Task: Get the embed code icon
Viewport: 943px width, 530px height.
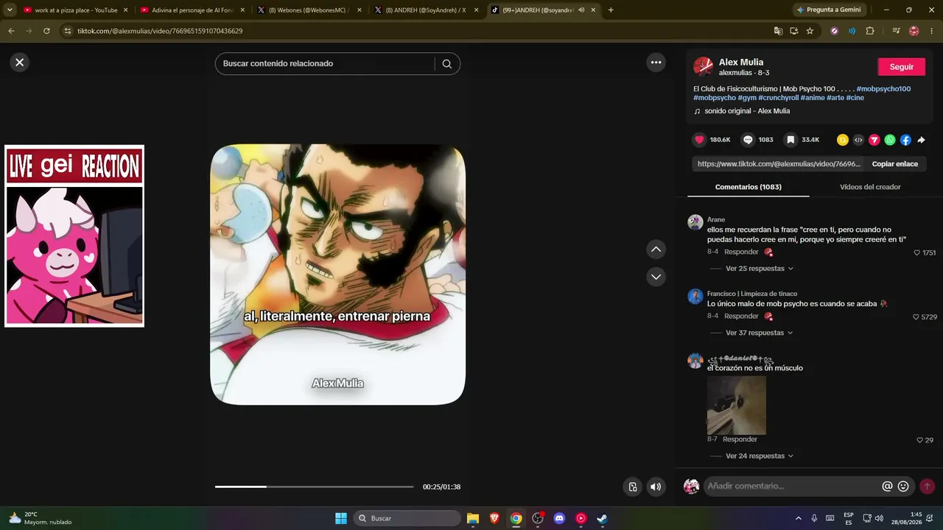Action: click(858, 140)
